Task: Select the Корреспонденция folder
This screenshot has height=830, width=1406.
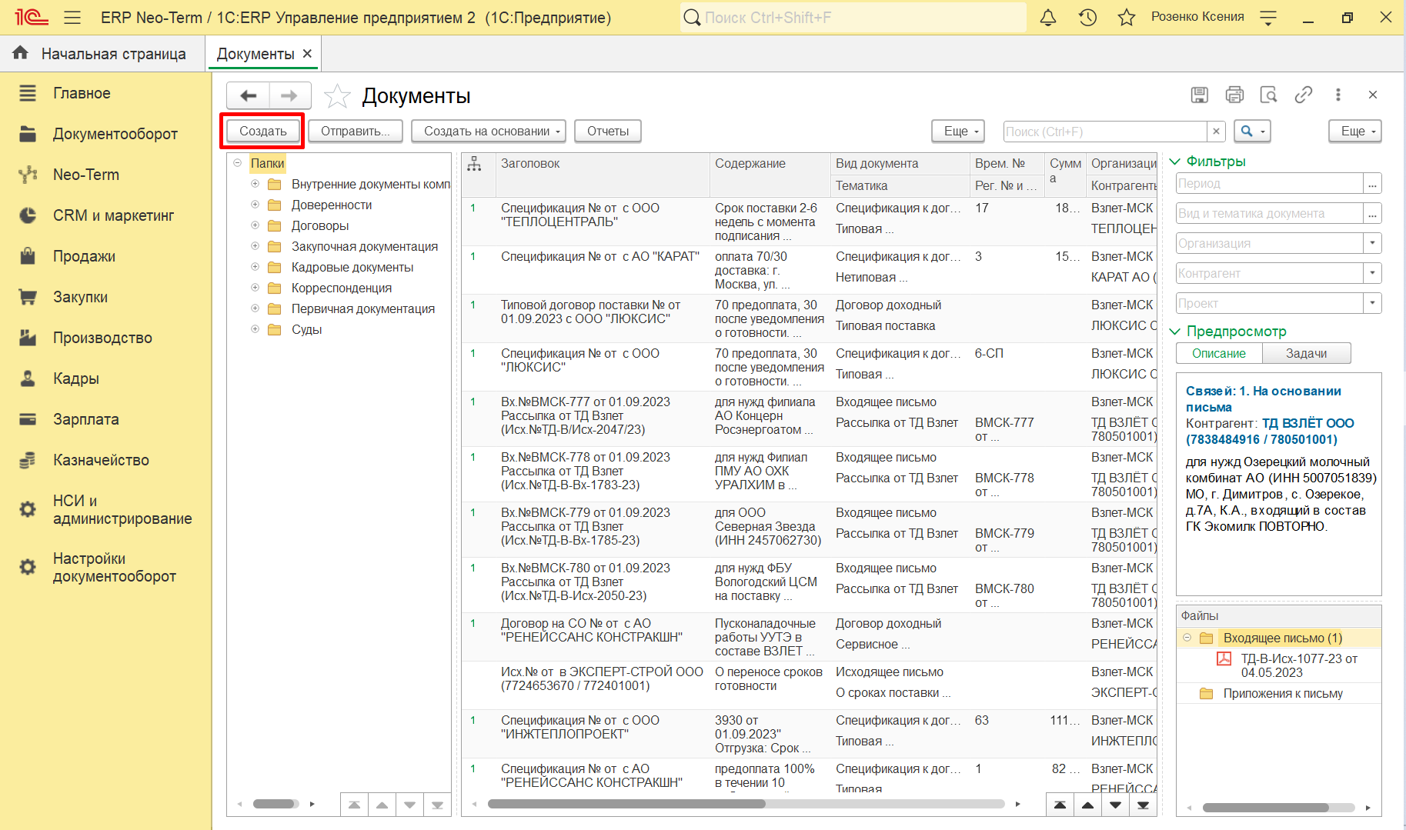Action: 341,288
